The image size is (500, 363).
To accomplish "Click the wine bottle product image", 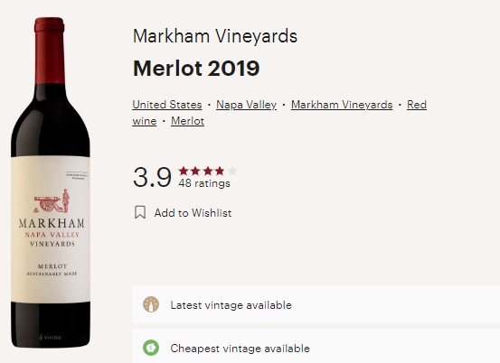I will [x=51, y=182].
